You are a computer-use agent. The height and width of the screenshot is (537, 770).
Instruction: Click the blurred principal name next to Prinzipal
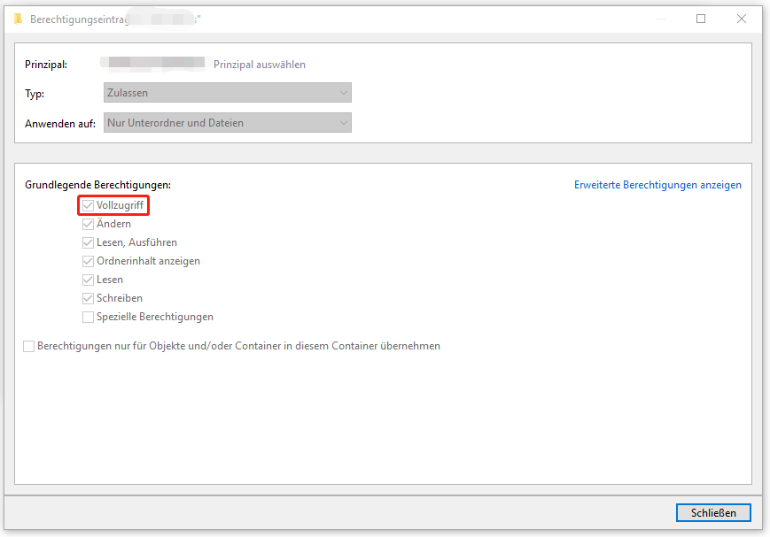tap(152, 64)
